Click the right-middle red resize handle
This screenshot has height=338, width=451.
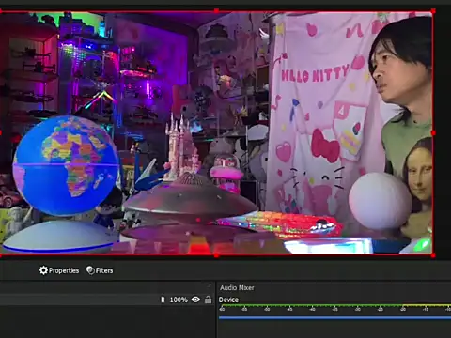coord(433,133)
